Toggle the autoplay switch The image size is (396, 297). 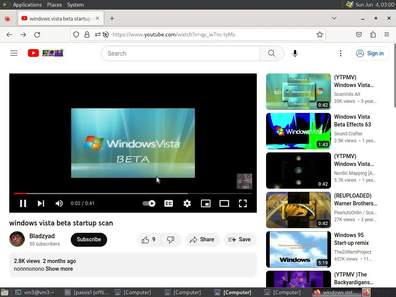tap(149, 203)
